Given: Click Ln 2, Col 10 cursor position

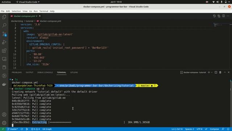Looking at the screenshot, I should tap(177, 129).
